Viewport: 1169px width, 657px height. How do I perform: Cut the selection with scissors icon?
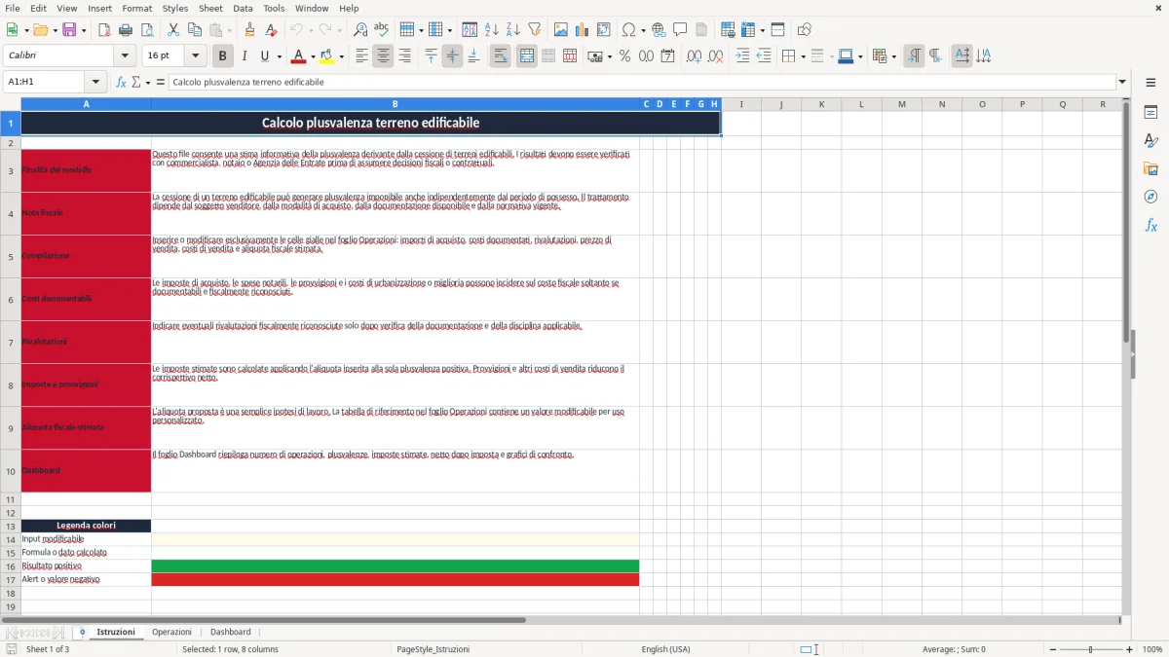click(x=173, y=30)
